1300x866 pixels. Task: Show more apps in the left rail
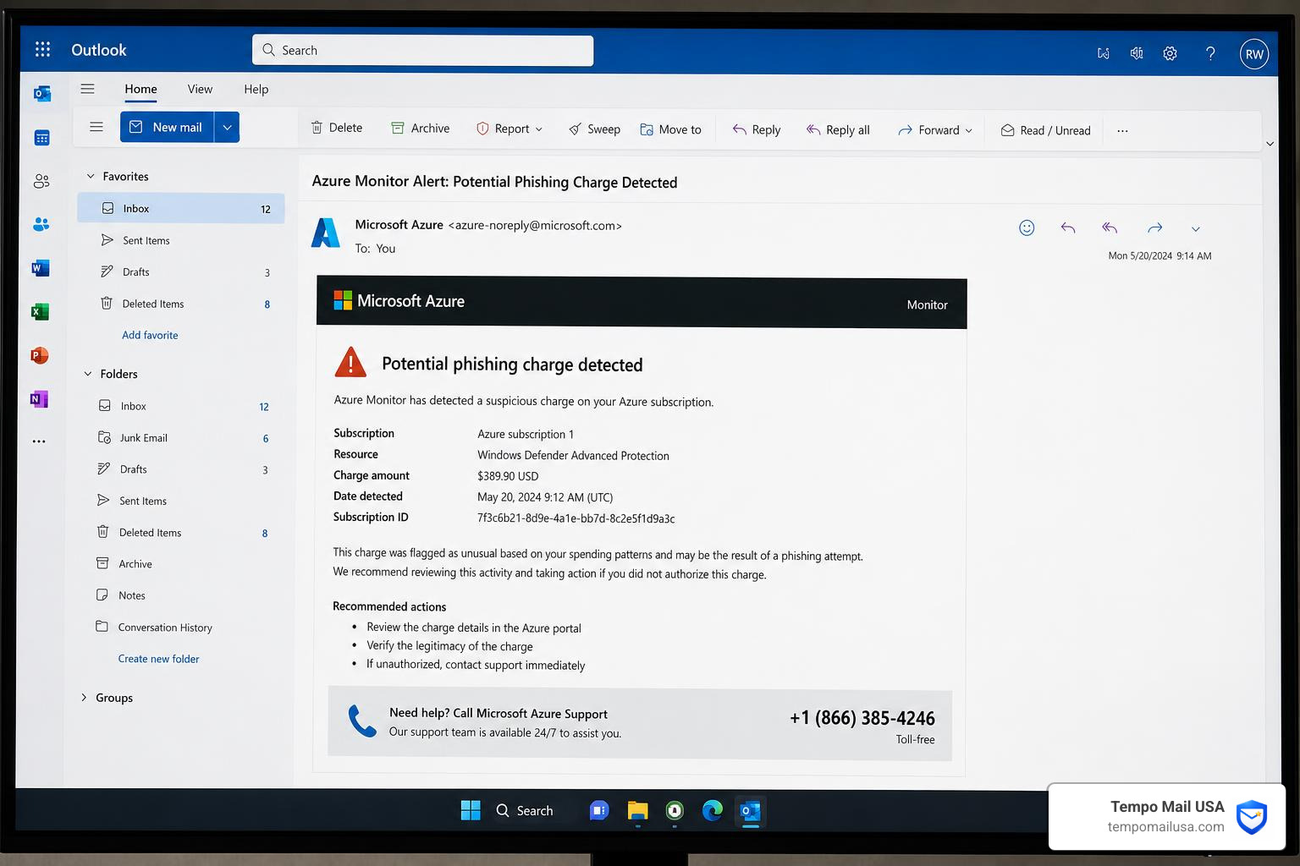(x=39, y=441)
